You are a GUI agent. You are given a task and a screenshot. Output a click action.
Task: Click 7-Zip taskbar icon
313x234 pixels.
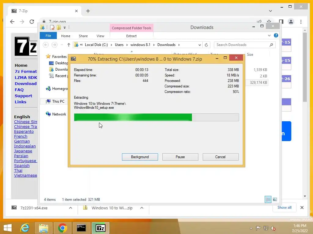(100, 228)
